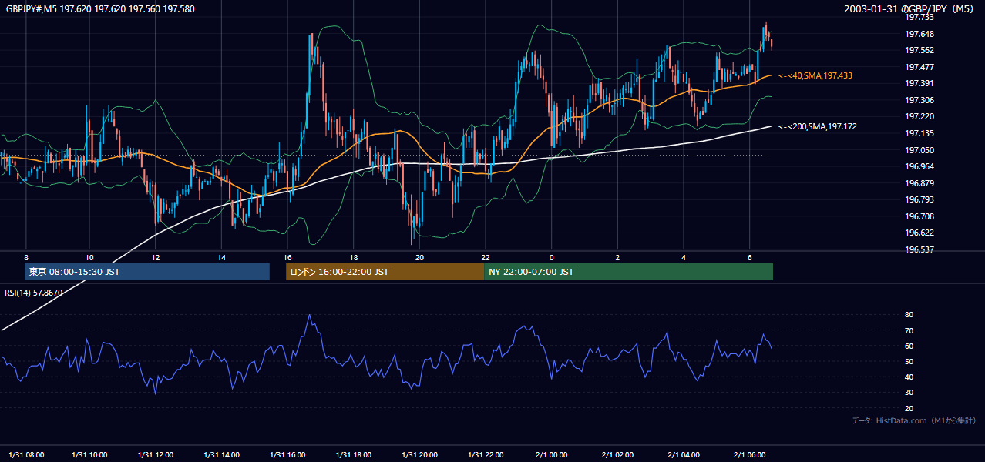Click bottom time label 1/31 14:00
The height and width of the screenshot is (462, 985).
(x=222, y=454)
